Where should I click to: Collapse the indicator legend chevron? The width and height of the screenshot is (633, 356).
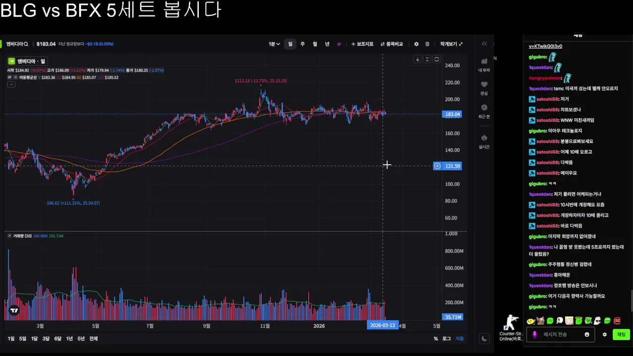11,85
